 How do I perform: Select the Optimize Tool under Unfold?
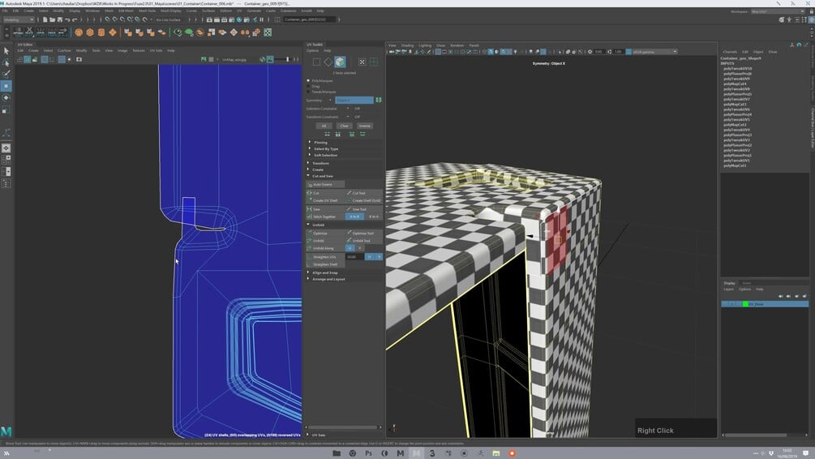pos(364,233)
